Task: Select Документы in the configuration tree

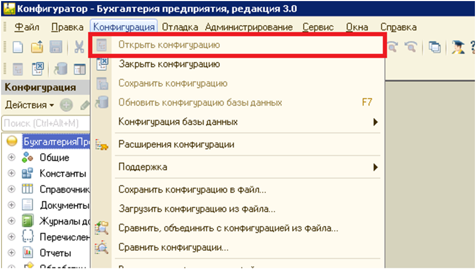Action: pyautogui.click(x=65, y=205)
